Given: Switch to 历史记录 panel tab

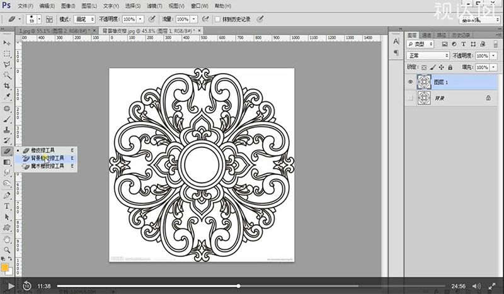Looking at the screenshot, I should (x=461, y=35).
